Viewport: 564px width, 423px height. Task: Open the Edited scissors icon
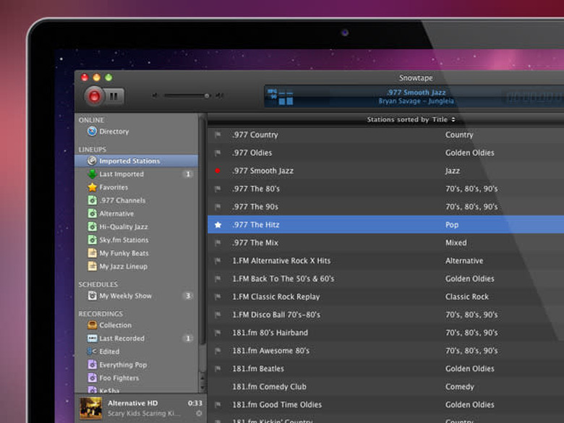point(92,351)
